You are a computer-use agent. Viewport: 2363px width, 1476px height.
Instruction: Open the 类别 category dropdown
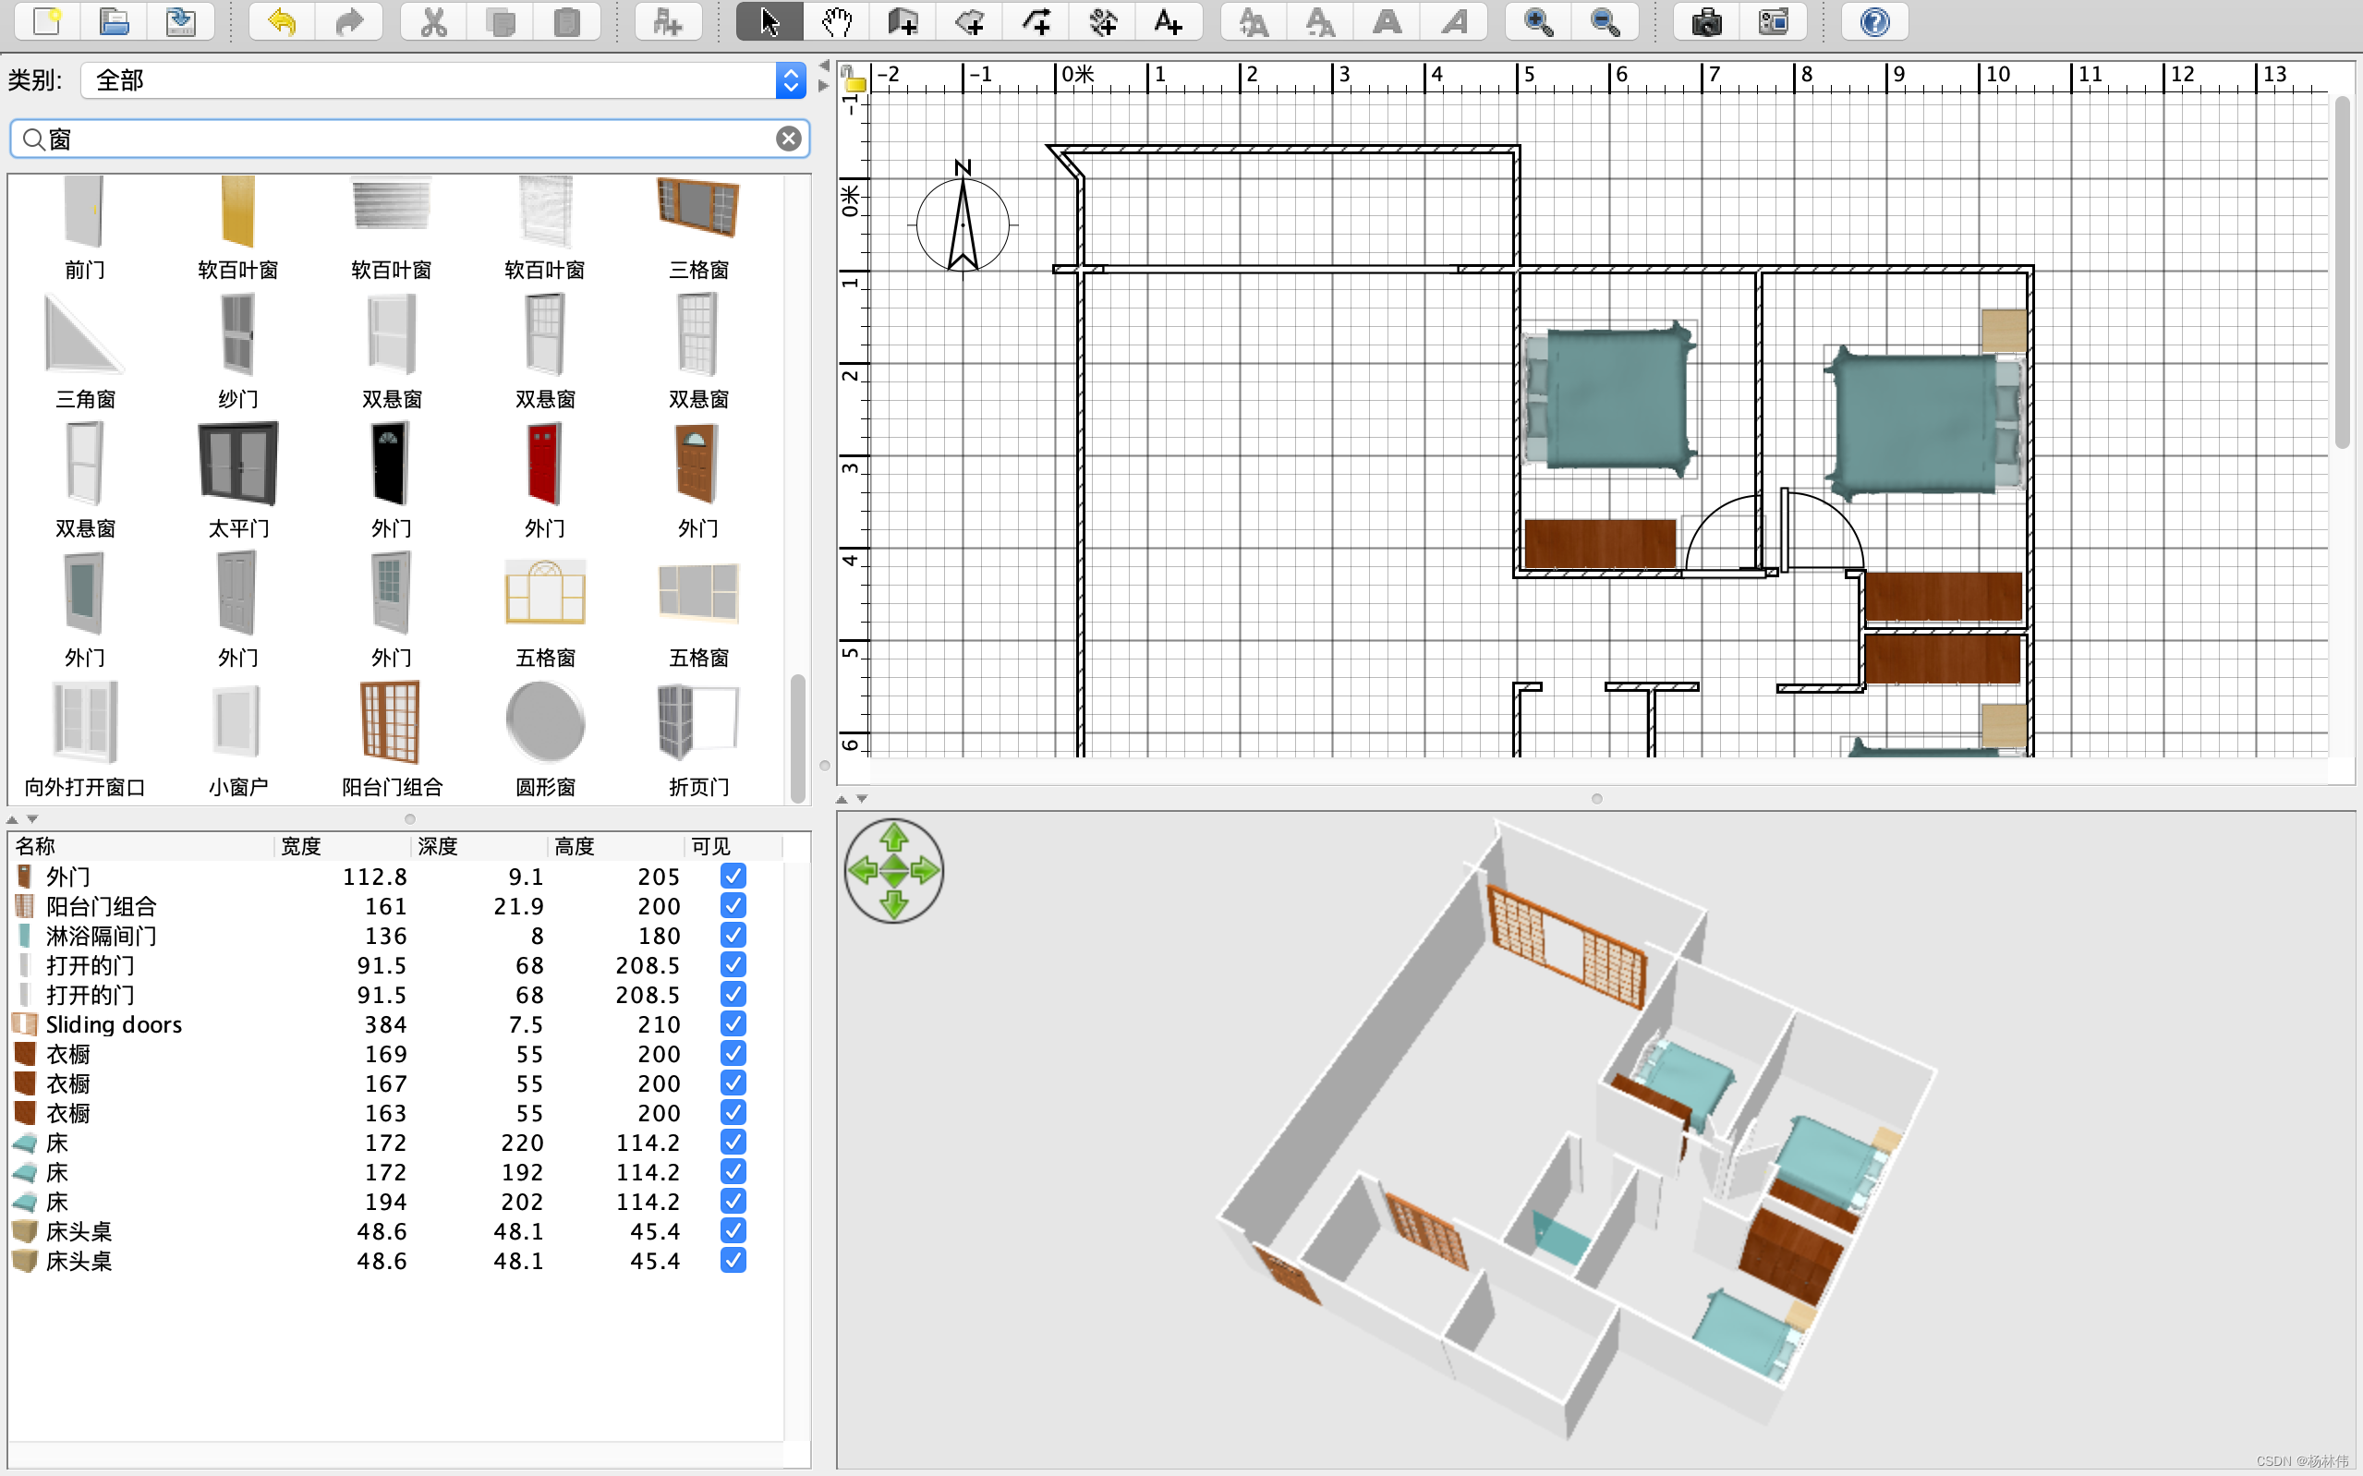point(791,80)
